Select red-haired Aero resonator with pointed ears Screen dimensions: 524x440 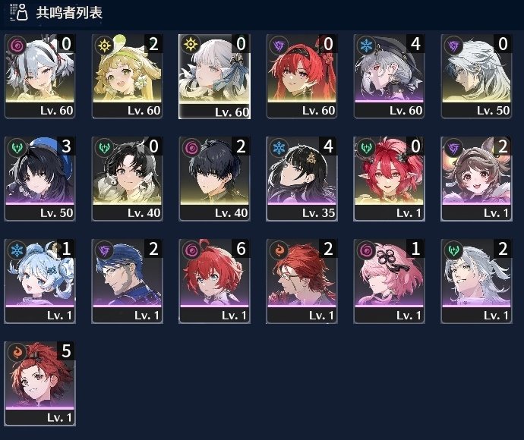tap(389, 178)
